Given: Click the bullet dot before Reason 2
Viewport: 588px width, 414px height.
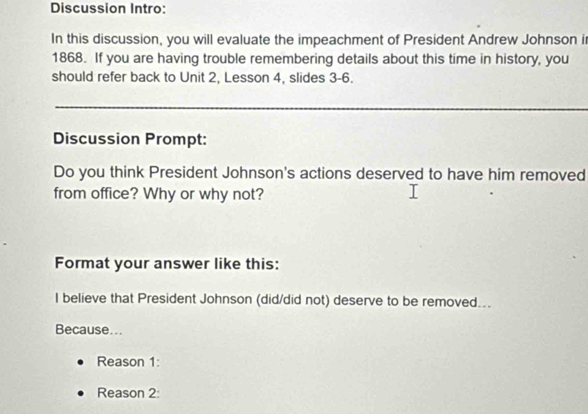Looking at the screenshot, I should (x=80, y=393).
